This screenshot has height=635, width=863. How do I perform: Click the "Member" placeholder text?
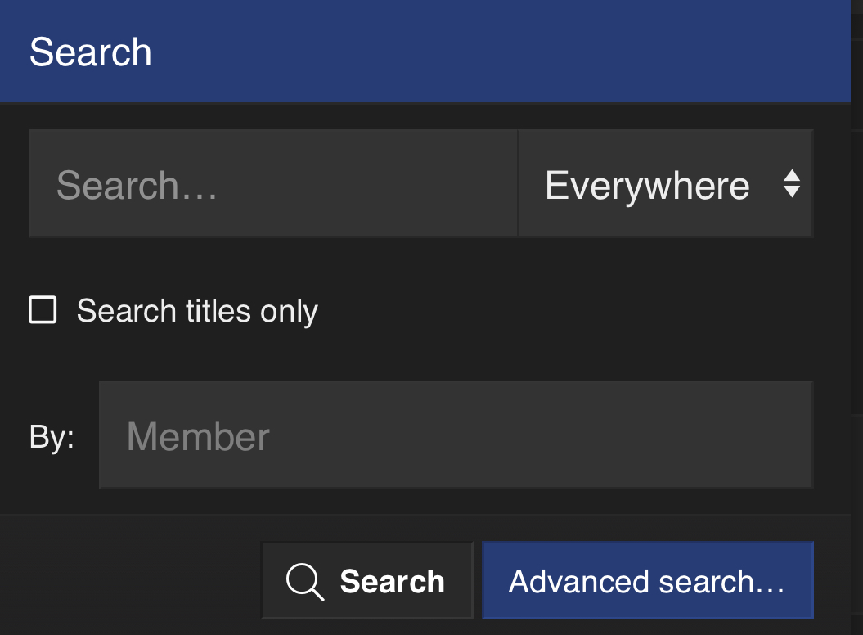click(x=198, y=436)
